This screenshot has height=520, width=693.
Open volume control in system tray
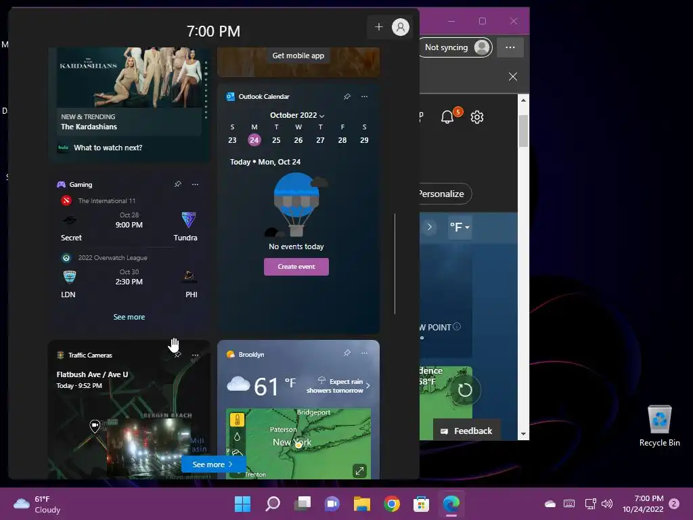pyautogui.click(x=607, y=504)
